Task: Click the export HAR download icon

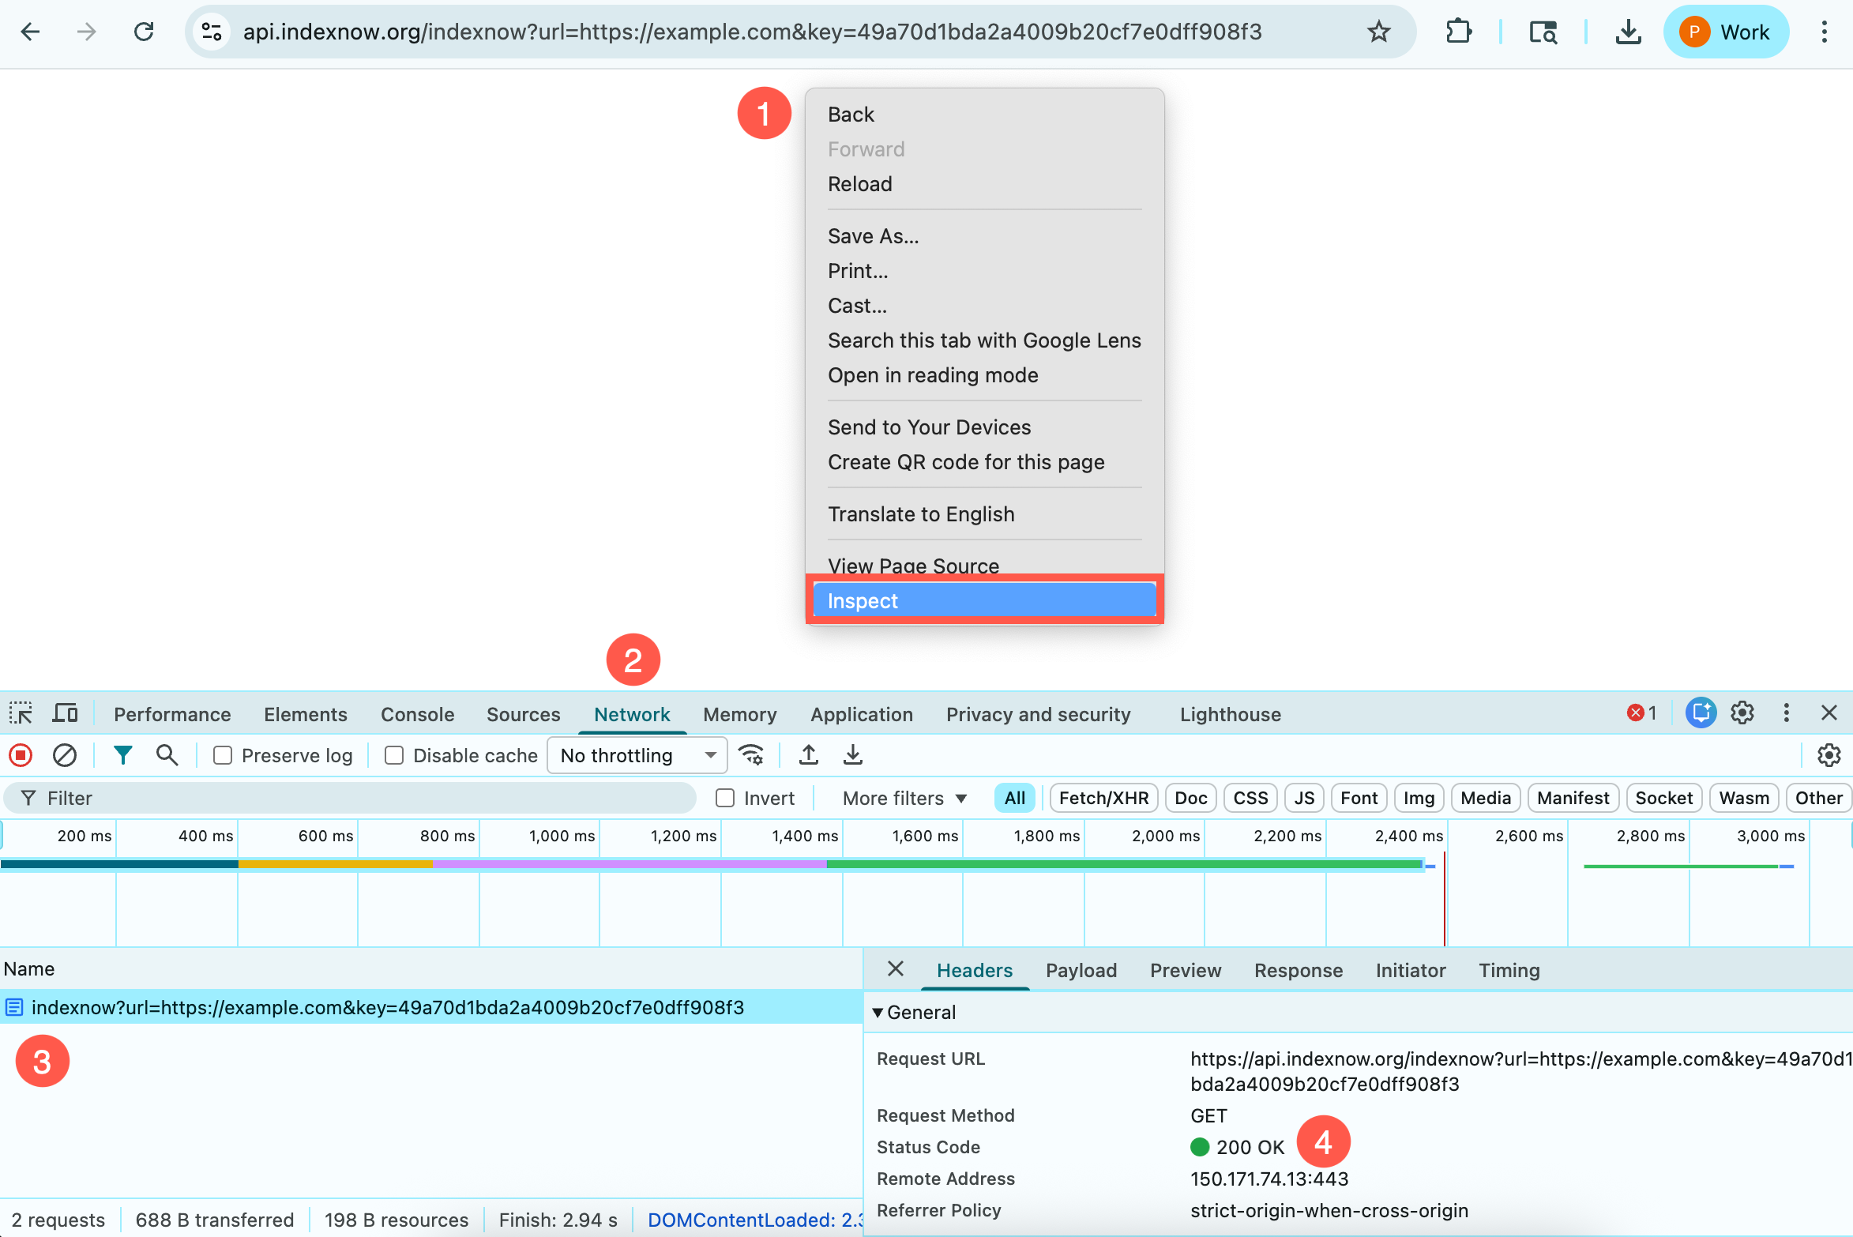Action: click(852, 756)
